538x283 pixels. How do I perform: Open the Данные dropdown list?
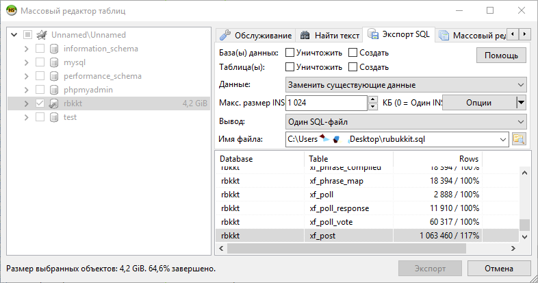point(406,85)
